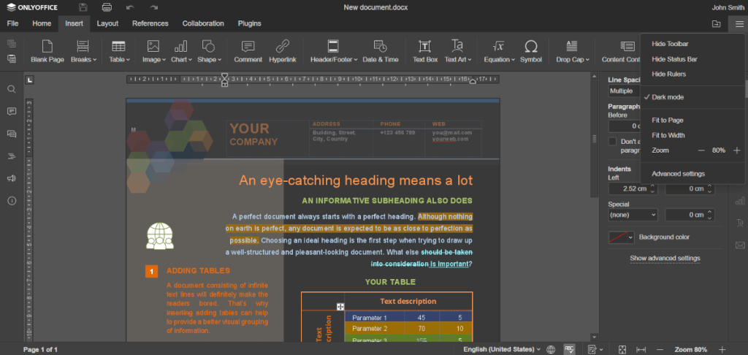Check the 'Don't add interval' paragraph checkbox
Viewport: 748px width, 355px height.
pos(613,141)
